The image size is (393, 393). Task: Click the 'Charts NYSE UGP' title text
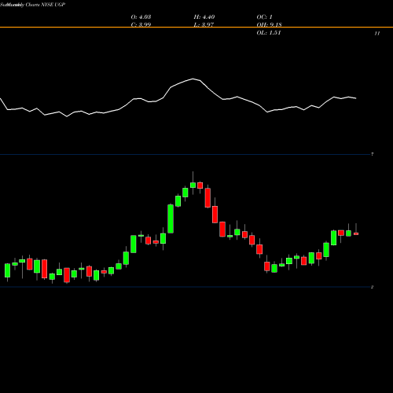coord(46,5)
